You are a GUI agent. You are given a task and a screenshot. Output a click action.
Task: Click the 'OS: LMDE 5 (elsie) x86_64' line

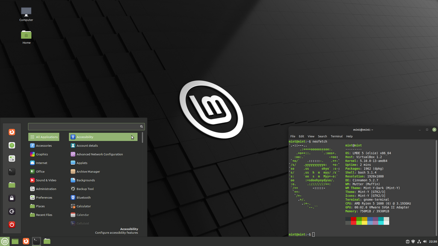pyautogui.click(x=368, y=153)
